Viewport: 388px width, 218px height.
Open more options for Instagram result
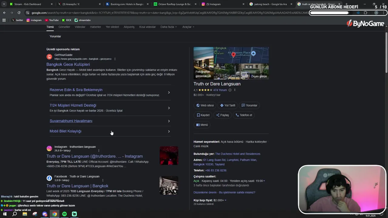click(99, 150)
